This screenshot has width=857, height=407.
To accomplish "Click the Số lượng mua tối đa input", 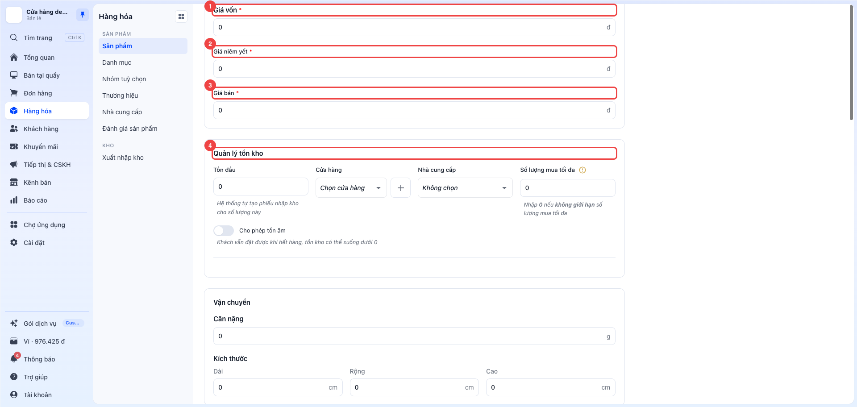I will 568,188.
